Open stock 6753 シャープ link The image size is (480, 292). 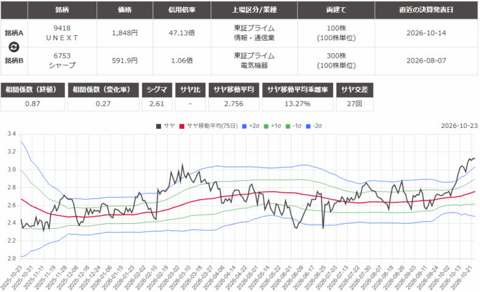click(x=62, y=60)
